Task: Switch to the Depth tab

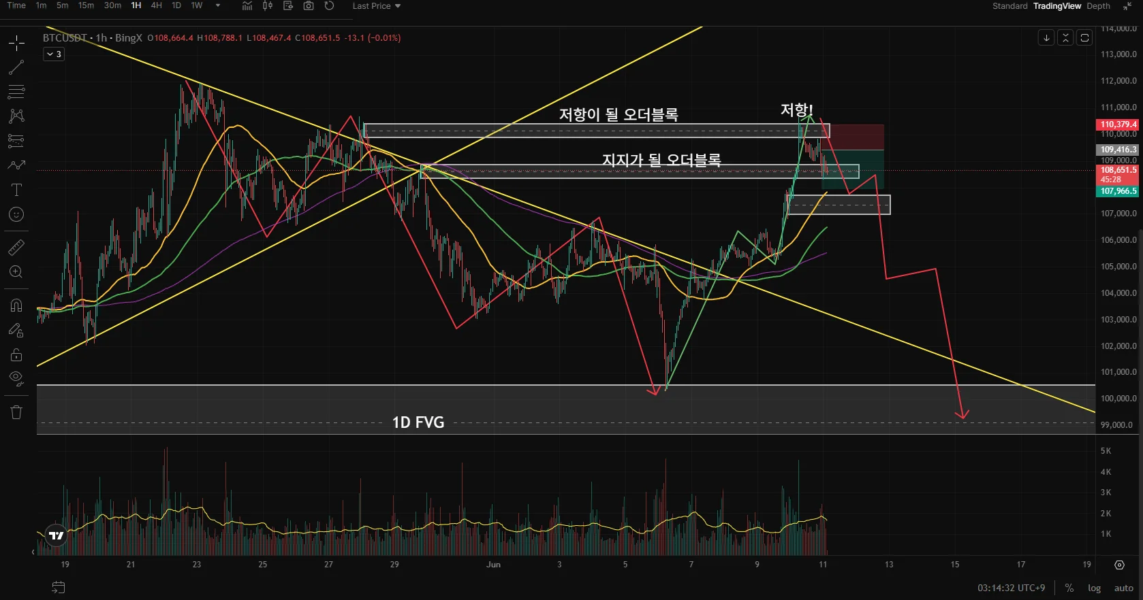Action: coord(1098,6)
